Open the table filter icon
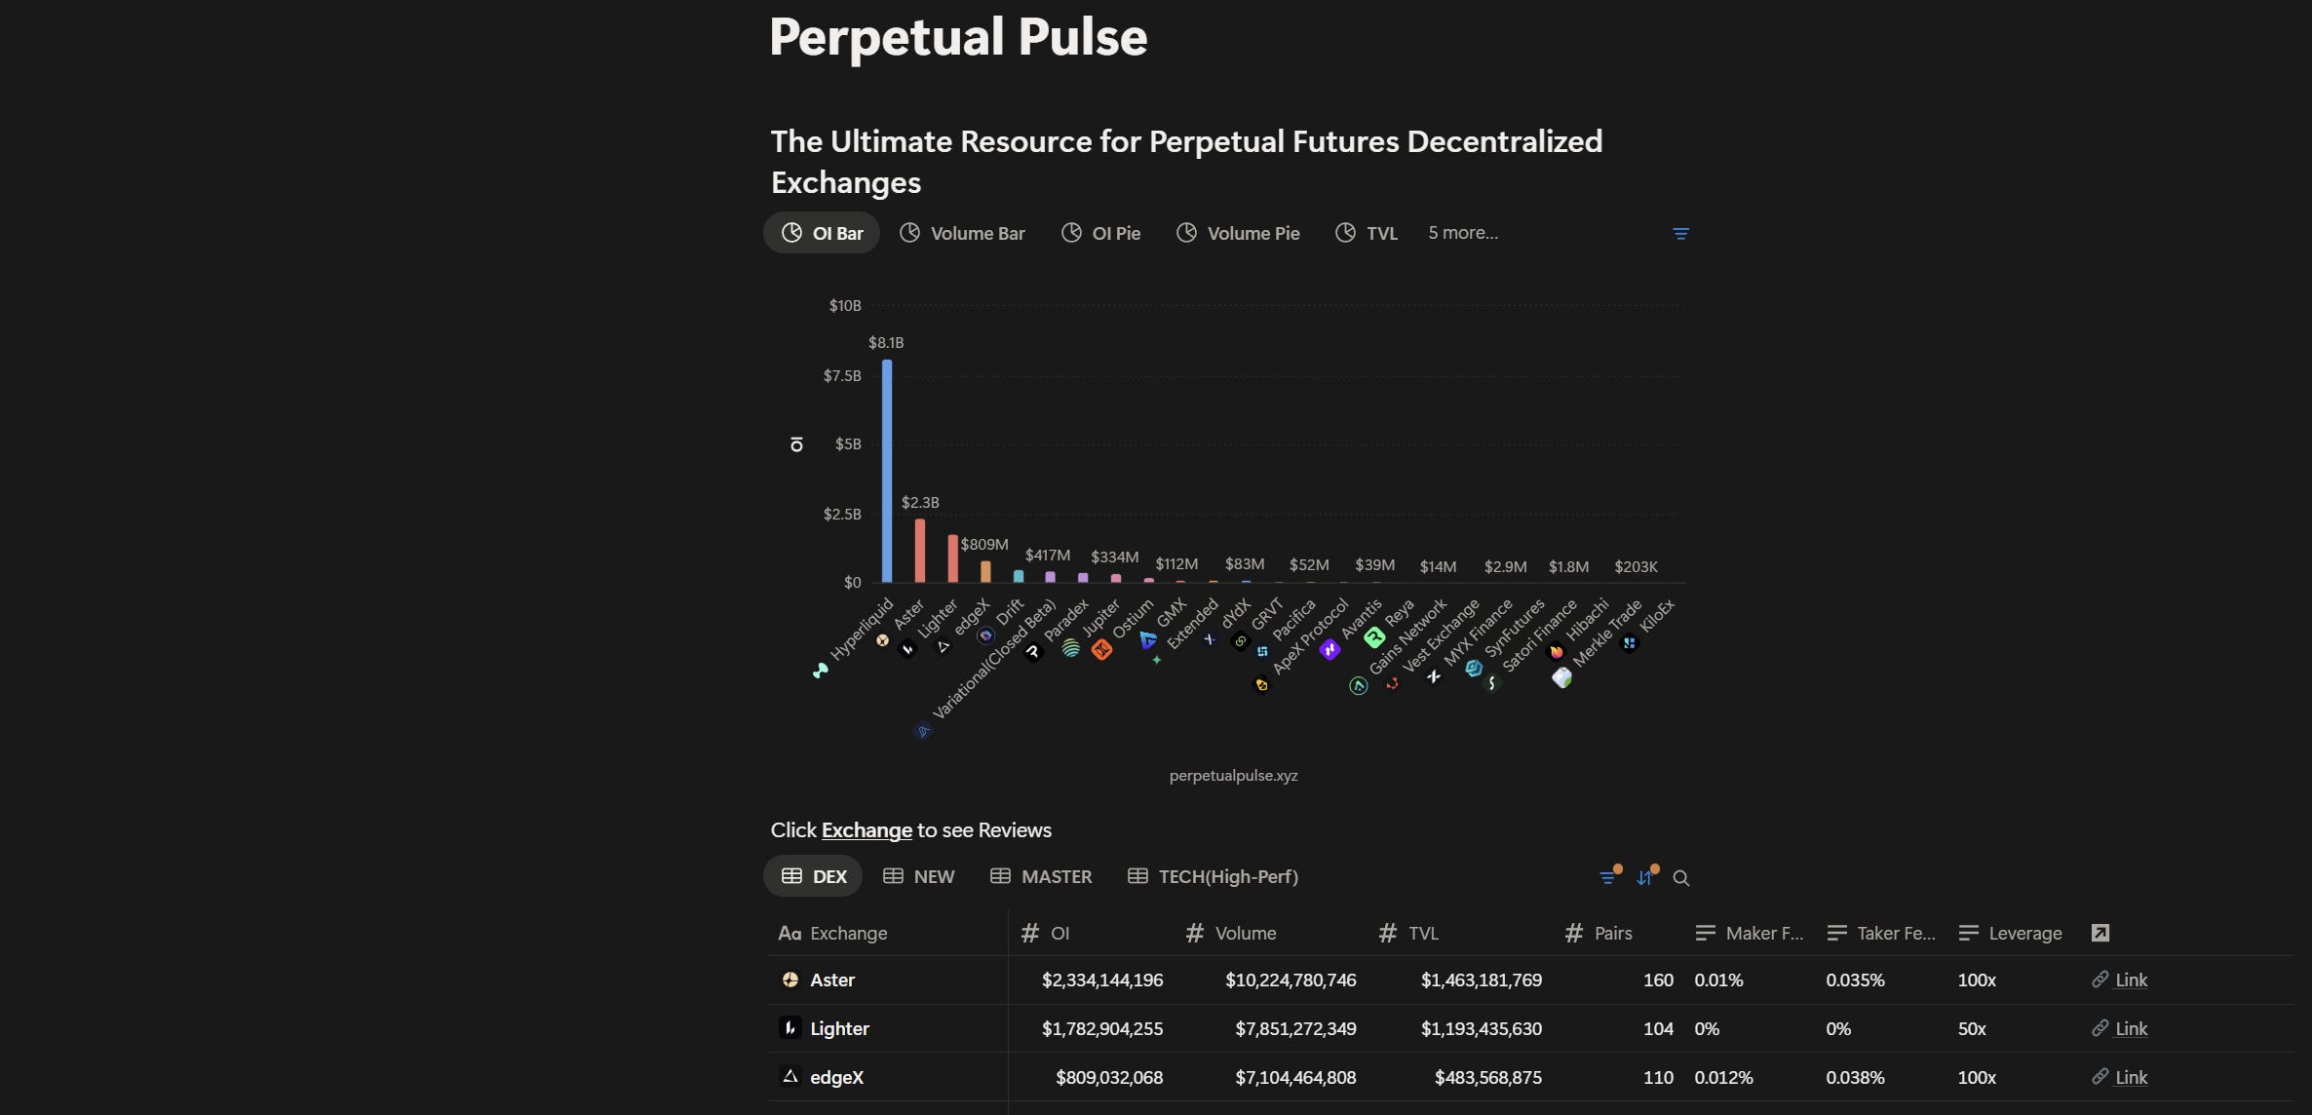2312x1115 pixels. tap(1607, 877)
